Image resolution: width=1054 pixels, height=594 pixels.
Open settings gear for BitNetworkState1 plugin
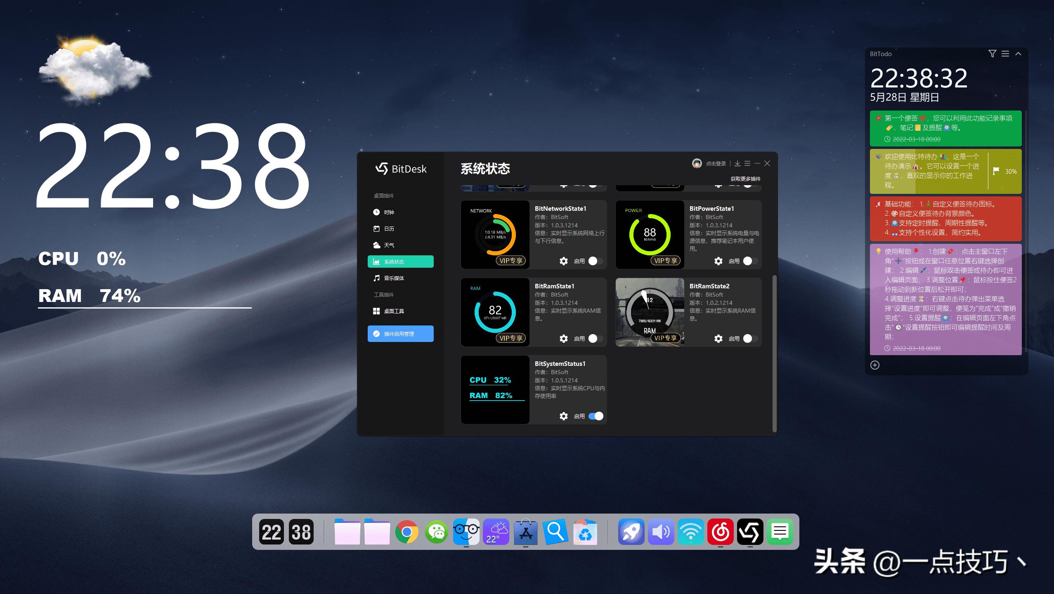coord(564,261)
